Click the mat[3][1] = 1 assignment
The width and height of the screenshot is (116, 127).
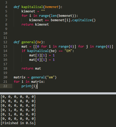(42, 55)
